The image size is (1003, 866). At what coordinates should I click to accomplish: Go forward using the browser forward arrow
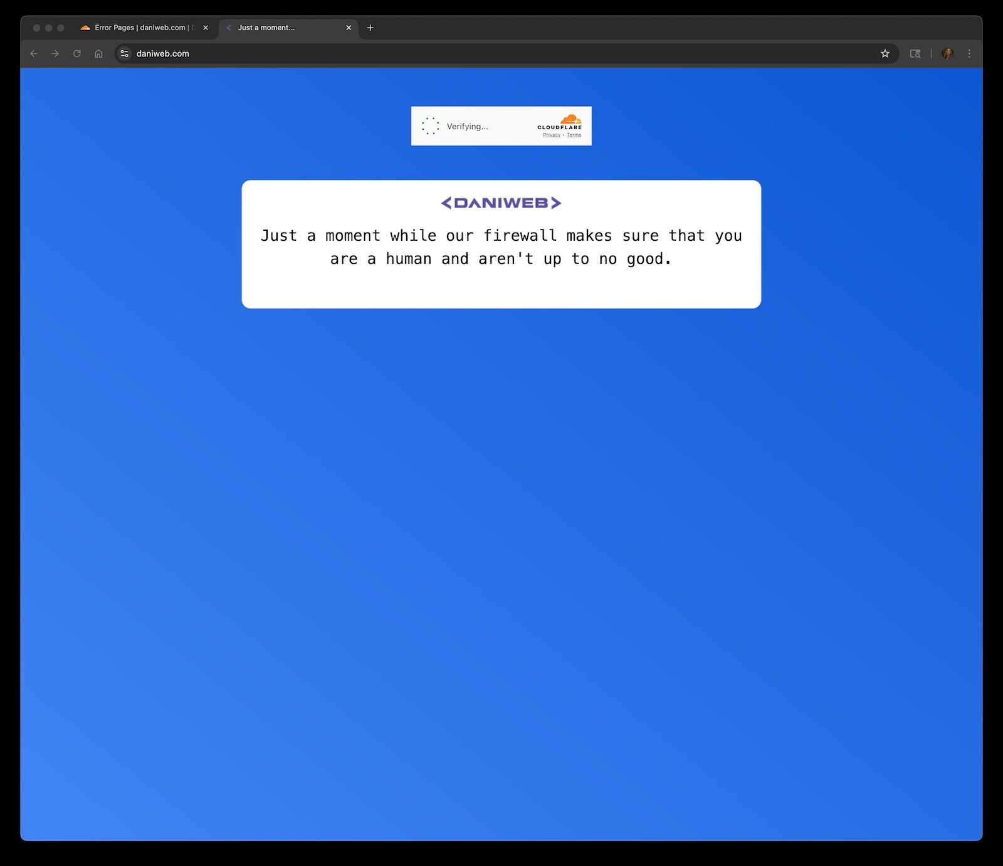[x=55, y=54]
